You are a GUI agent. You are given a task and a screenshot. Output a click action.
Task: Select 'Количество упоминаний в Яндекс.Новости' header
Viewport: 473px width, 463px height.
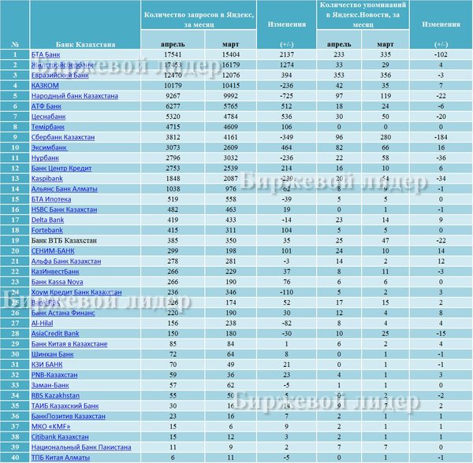[x=363, y=14]
